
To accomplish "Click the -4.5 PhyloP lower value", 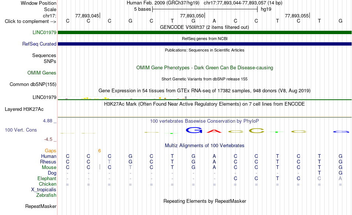I will [x=48, y=139].
